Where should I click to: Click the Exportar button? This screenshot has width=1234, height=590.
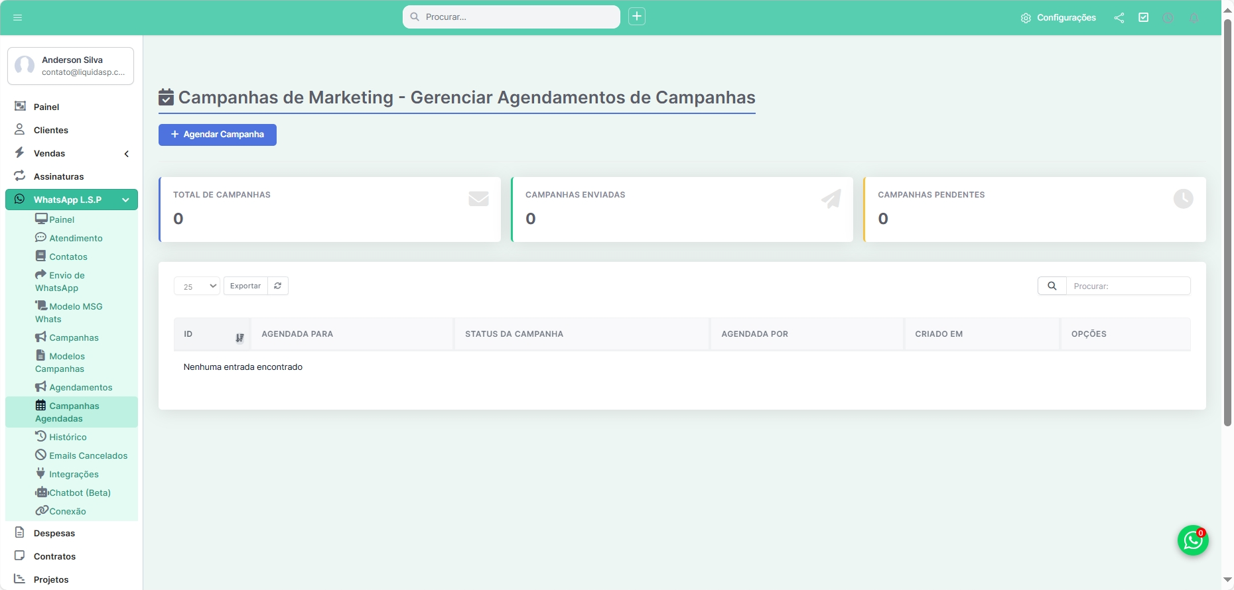coord(245,286)
